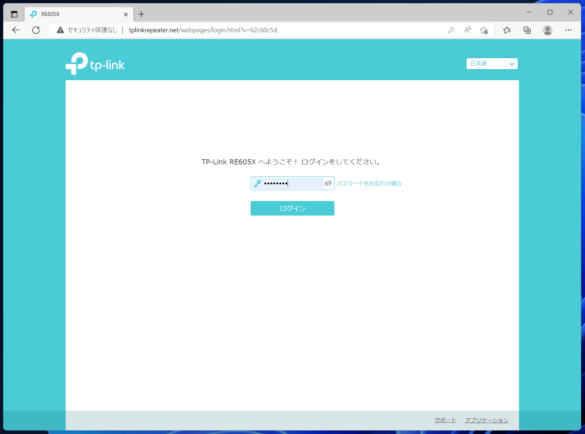This screenshot has width=585, height=434.
Task: Click the tp-link logo
Action: click(95, 64)
